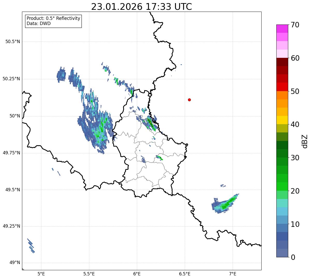Click the colorbar 50 tick label
311x279 pixels.
click(x=295, y=91)
